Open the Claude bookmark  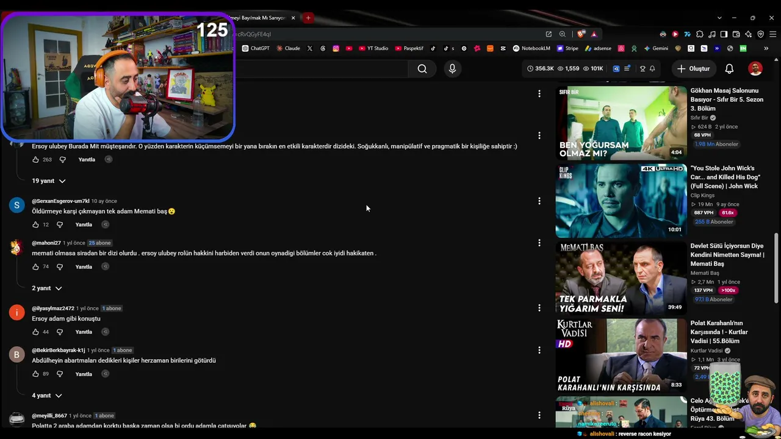click(288, 48)
